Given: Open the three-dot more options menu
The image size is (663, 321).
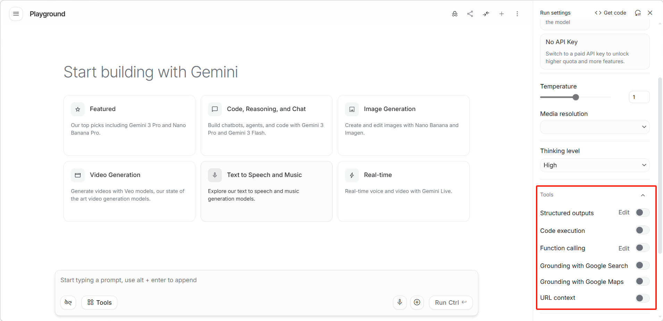Looking at the screenshot, I should pyautogui.click(x=517, y=14).
